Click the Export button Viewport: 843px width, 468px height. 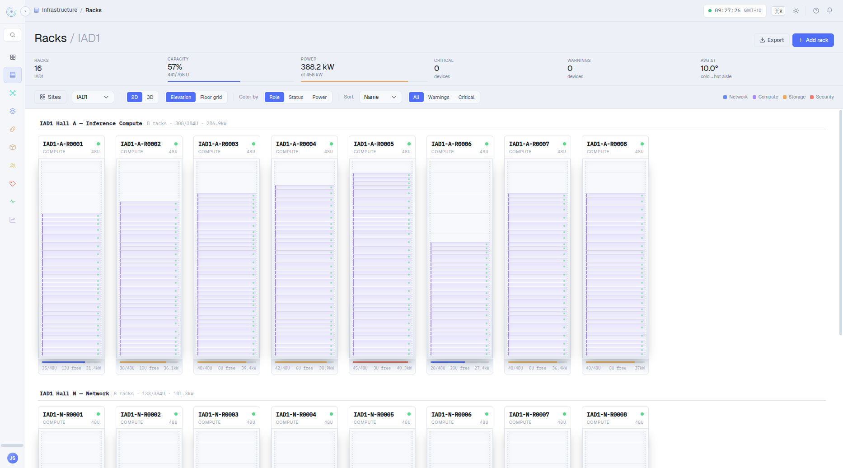click(772, 40)
